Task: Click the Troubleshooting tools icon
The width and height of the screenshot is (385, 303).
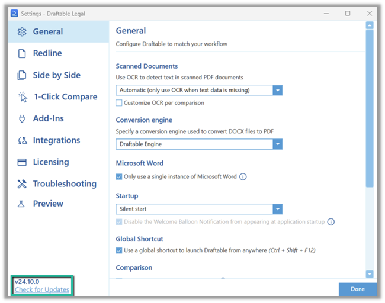Action: coord(22,184)
